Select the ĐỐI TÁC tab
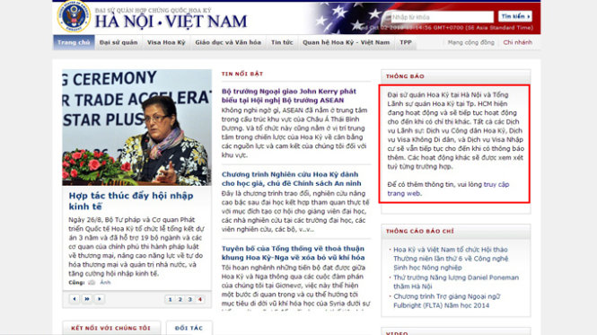The height and width of the screenshot is (335, 597). coord(189,328)
